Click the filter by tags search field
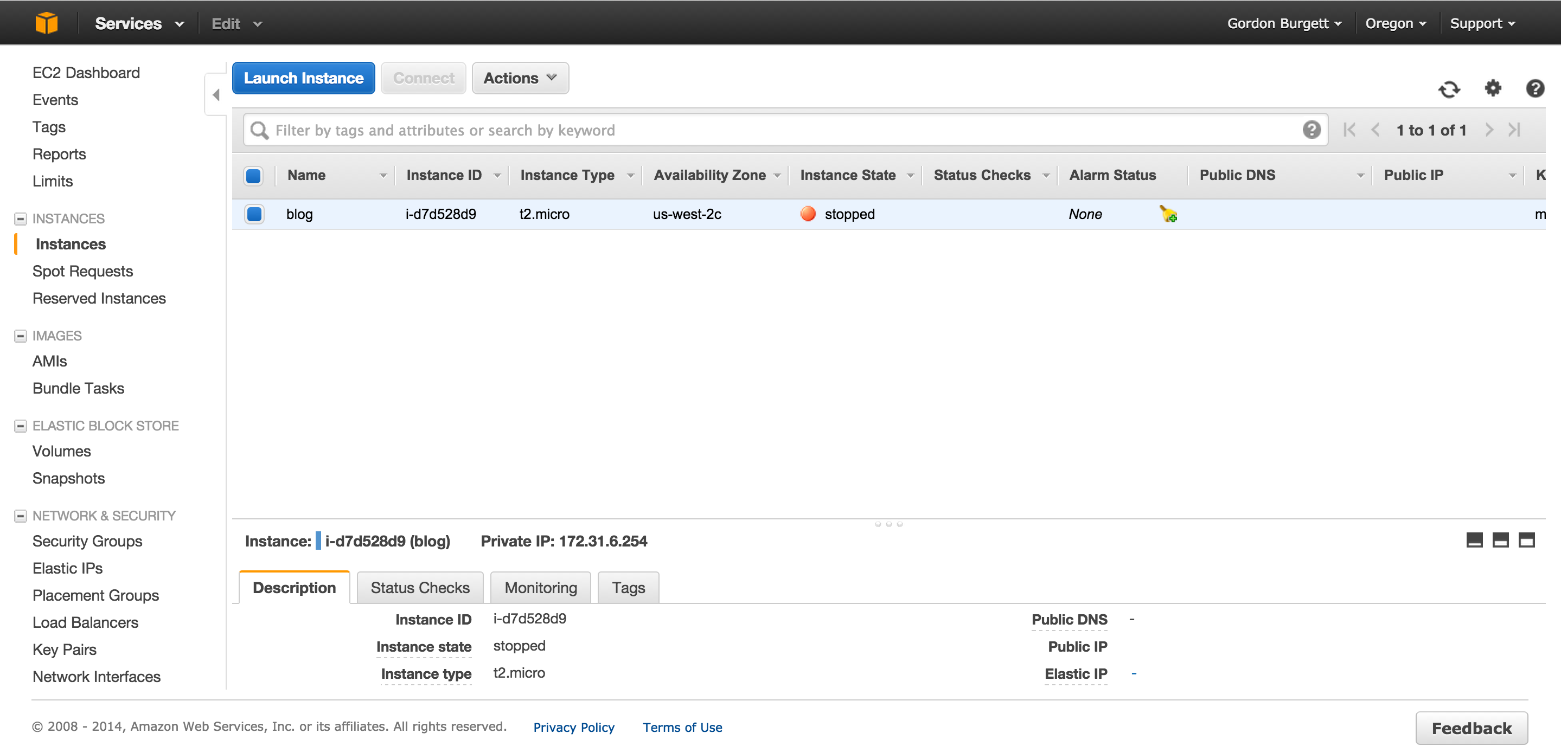The image size is (1561, 746). point(606,130)
